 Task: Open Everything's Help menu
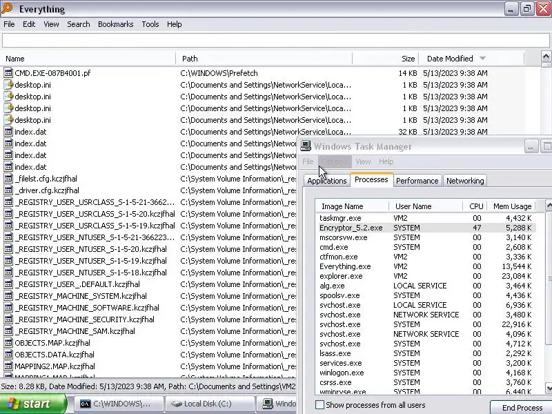(175, 24)
